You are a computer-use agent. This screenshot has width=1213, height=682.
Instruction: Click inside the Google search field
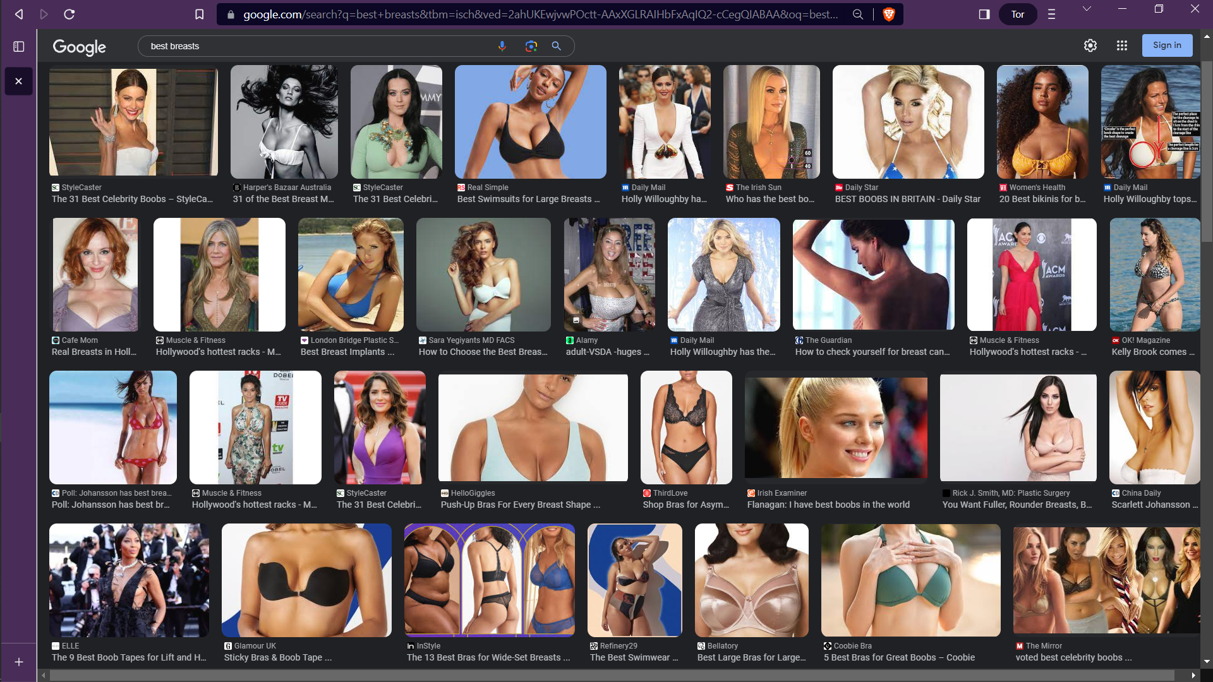[316, 46]
